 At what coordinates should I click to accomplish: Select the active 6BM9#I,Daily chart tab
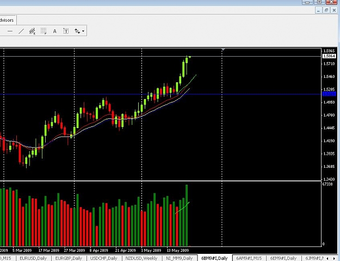214,258
